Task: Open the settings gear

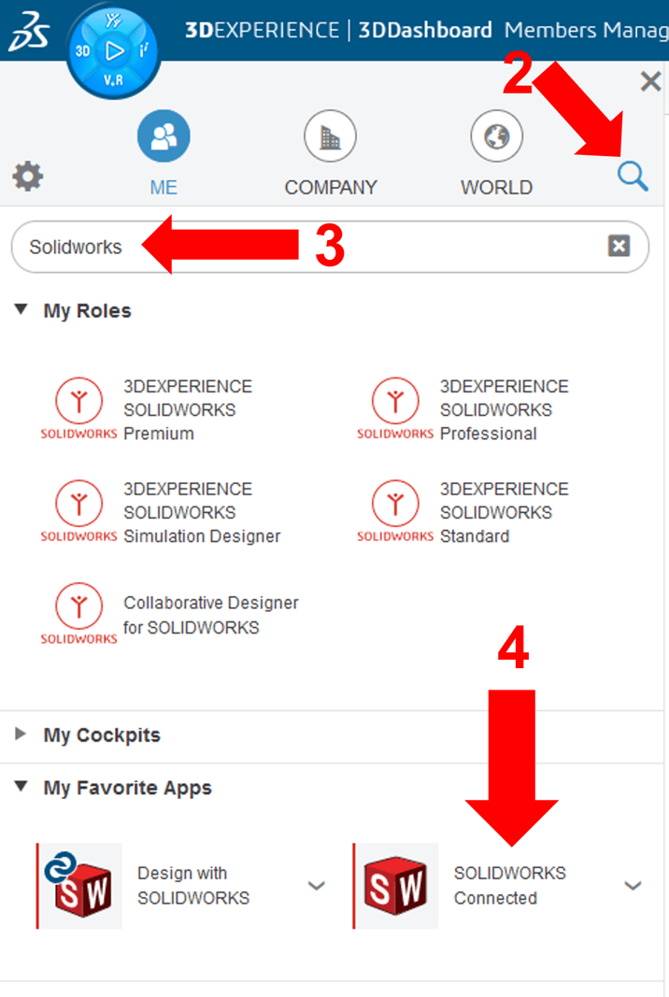Action: 27,177
